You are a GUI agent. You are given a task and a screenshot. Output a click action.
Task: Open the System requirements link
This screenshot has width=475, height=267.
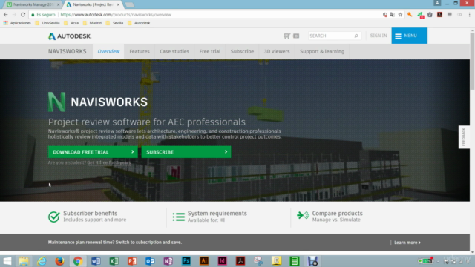[217, 213]
